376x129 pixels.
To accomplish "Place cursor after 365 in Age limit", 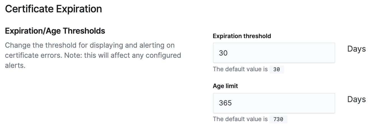I will pos(233,103).
